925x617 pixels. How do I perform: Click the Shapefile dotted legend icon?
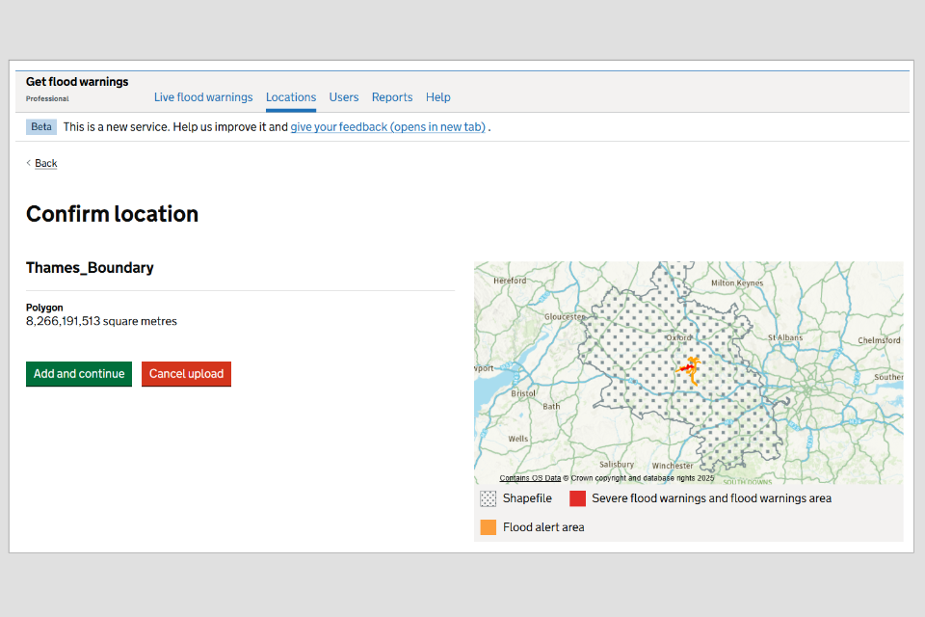pos(489,498)
